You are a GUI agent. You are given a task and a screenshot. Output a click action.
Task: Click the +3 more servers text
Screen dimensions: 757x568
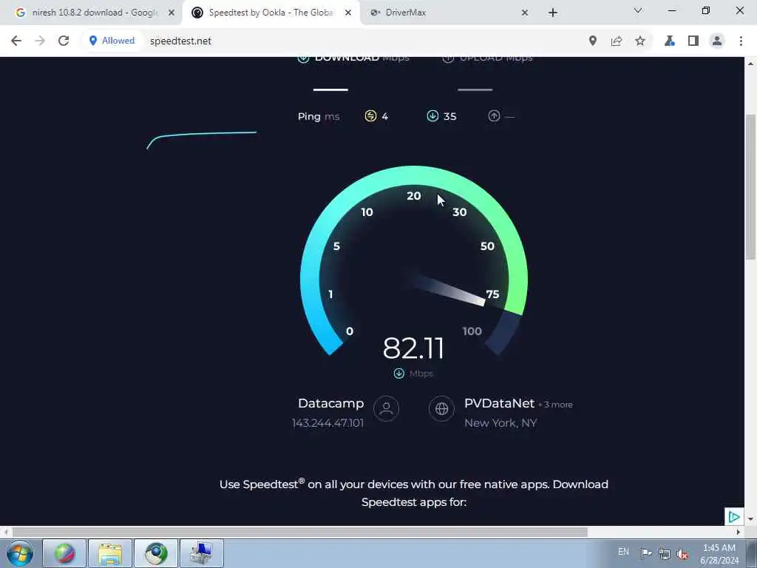tap(556, 405)
